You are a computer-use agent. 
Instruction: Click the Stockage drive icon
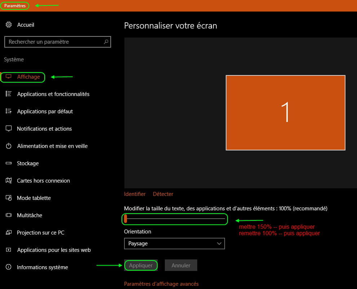[8, 163]
